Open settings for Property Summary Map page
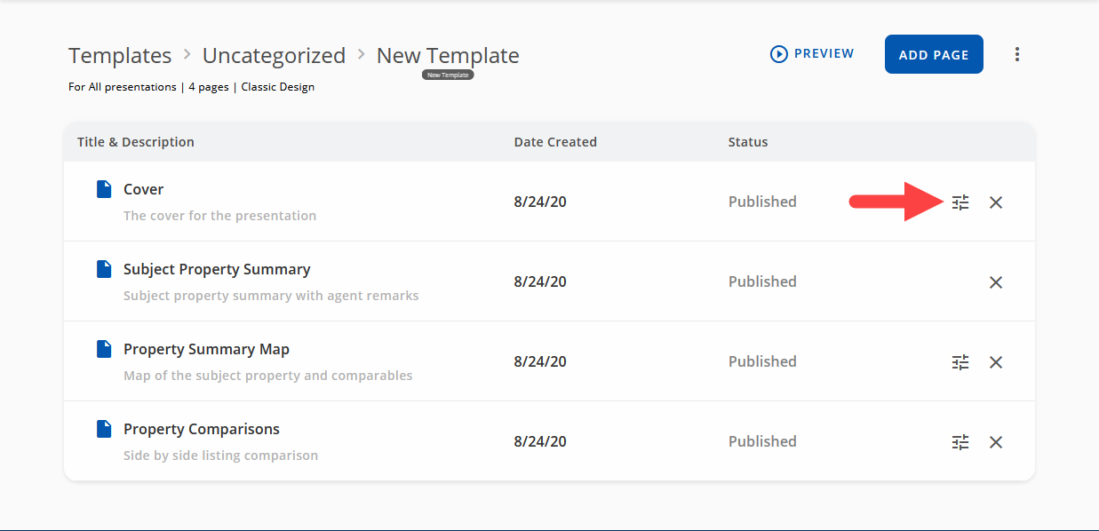This screenshot has height=531, width=1099. click(x=960, y=362)
